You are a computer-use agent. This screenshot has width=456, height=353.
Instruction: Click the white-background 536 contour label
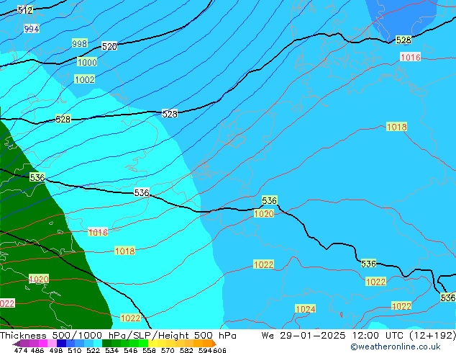coord(142,192)
